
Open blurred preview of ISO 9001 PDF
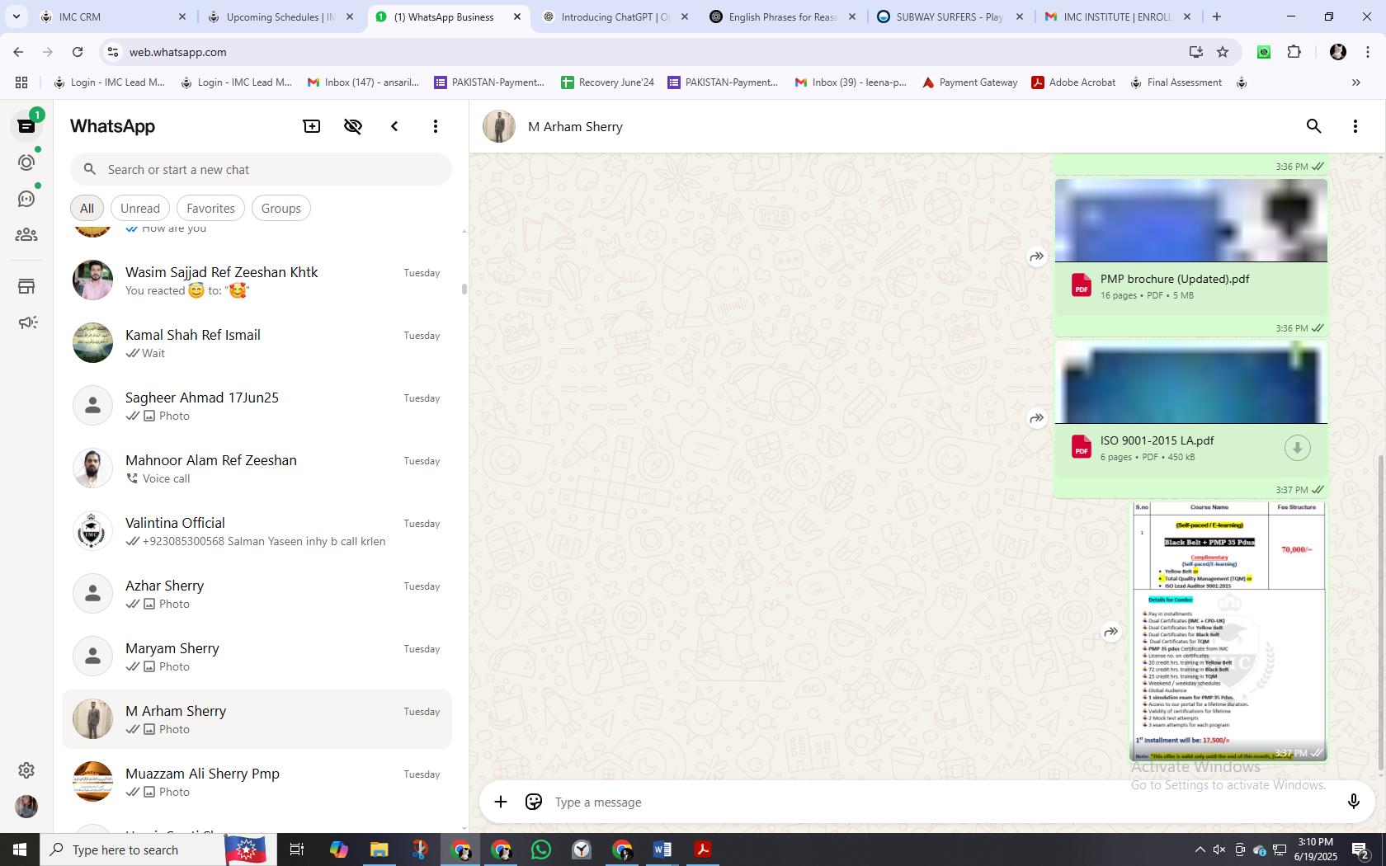pos(1190,383)
